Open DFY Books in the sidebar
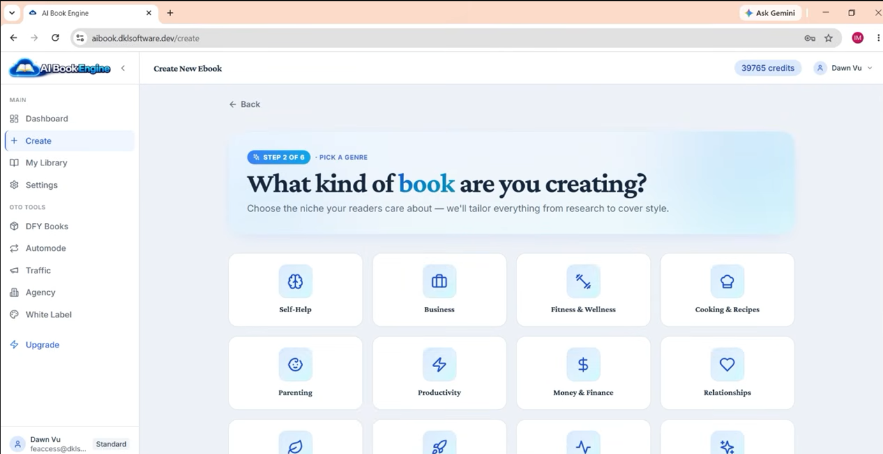This screenshot has height=454, width=883. [70, 226]
